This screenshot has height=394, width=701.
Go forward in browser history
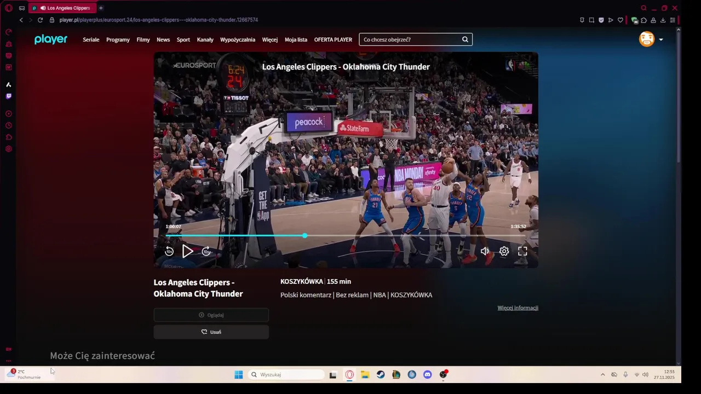point(31,20)
